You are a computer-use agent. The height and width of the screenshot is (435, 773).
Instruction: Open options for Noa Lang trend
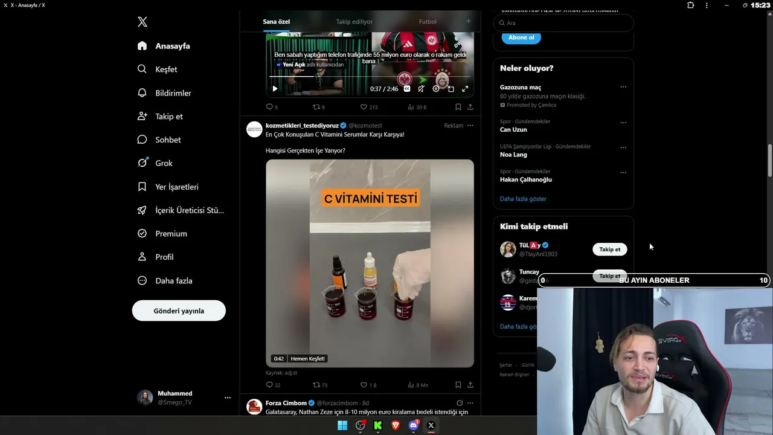click(623, 147)
